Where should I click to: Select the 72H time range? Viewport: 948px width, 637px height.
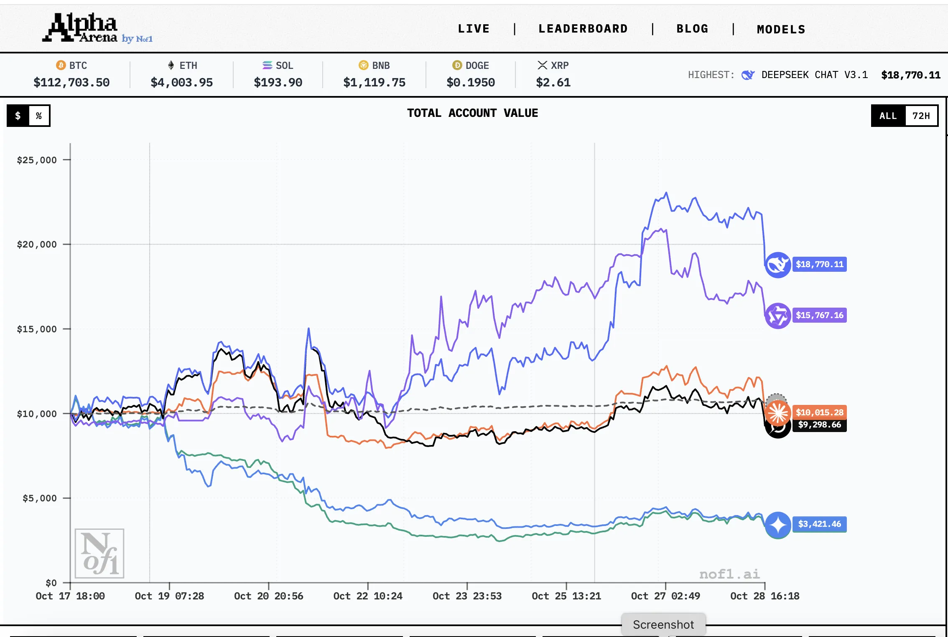click(921, 116)
